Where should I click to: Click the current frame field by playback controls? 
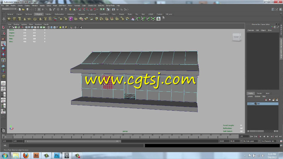pos(244,136)
